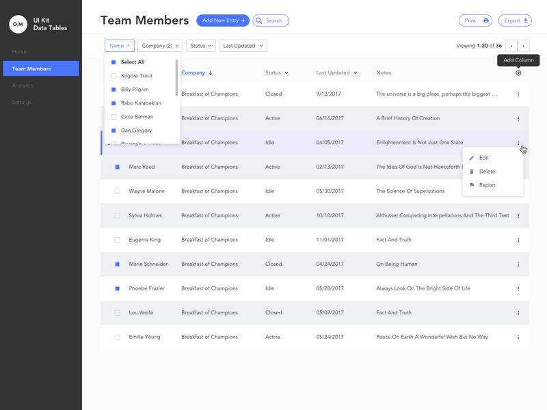This screenshot has width=547, height=410.
Task: Uncheck Marc Reed row checkbox
Action: coord(118,167)
